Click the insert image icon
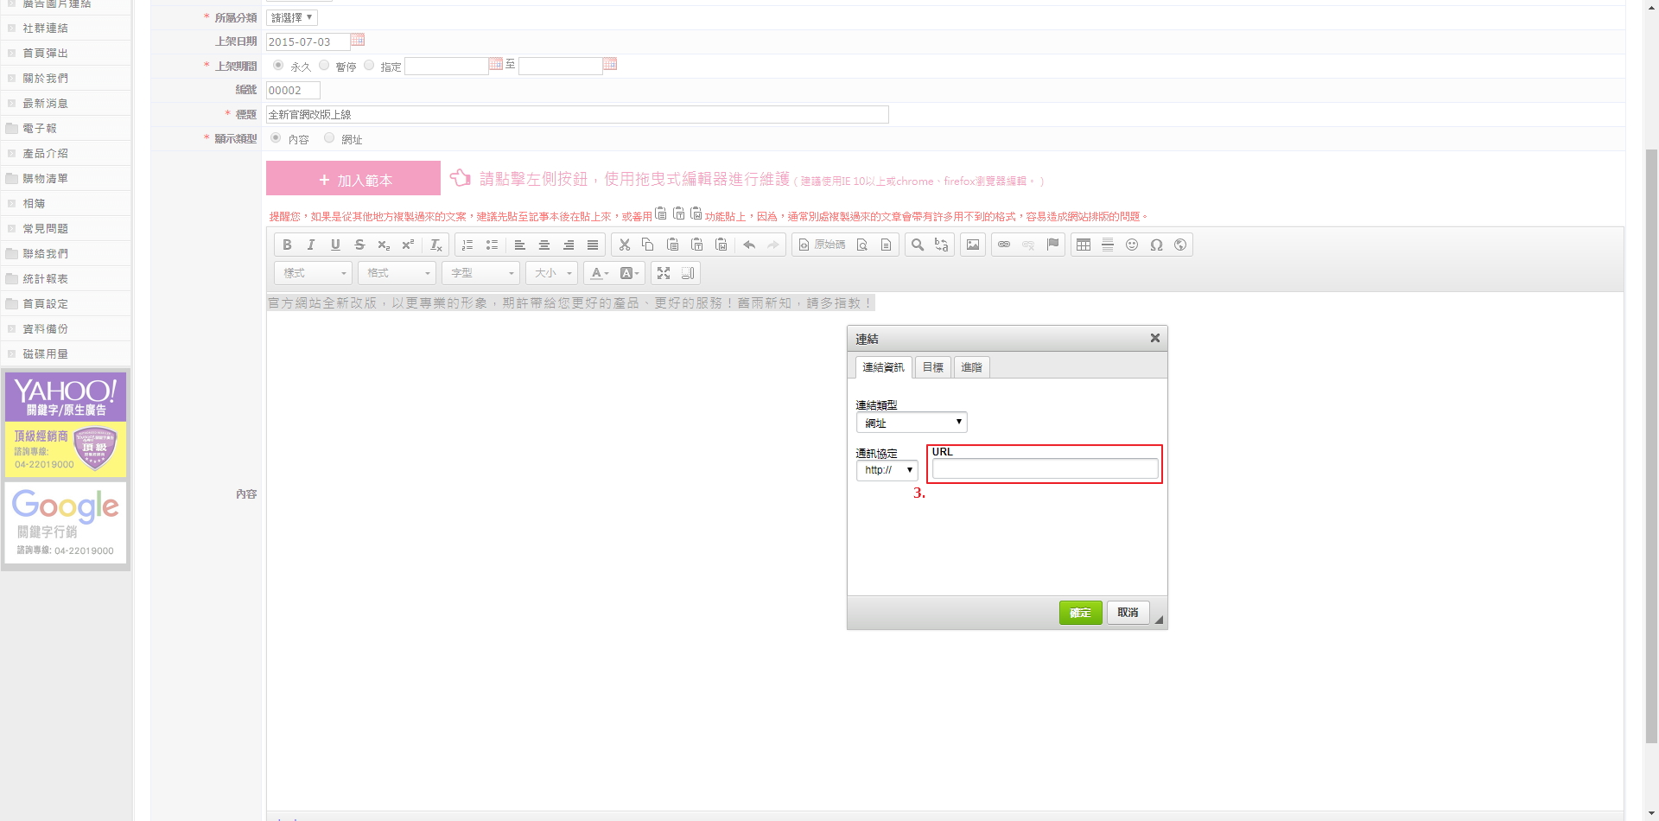 [973, 245]
